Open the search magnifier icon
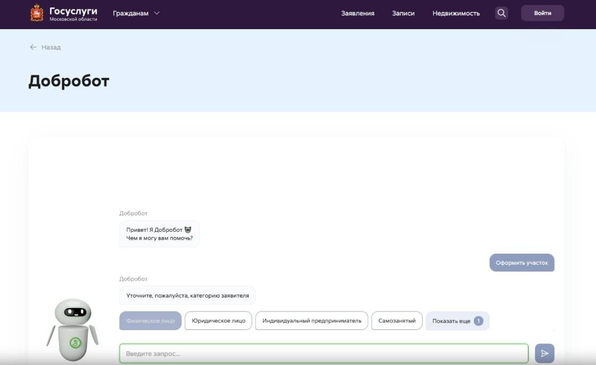 [x=501, y=13]
